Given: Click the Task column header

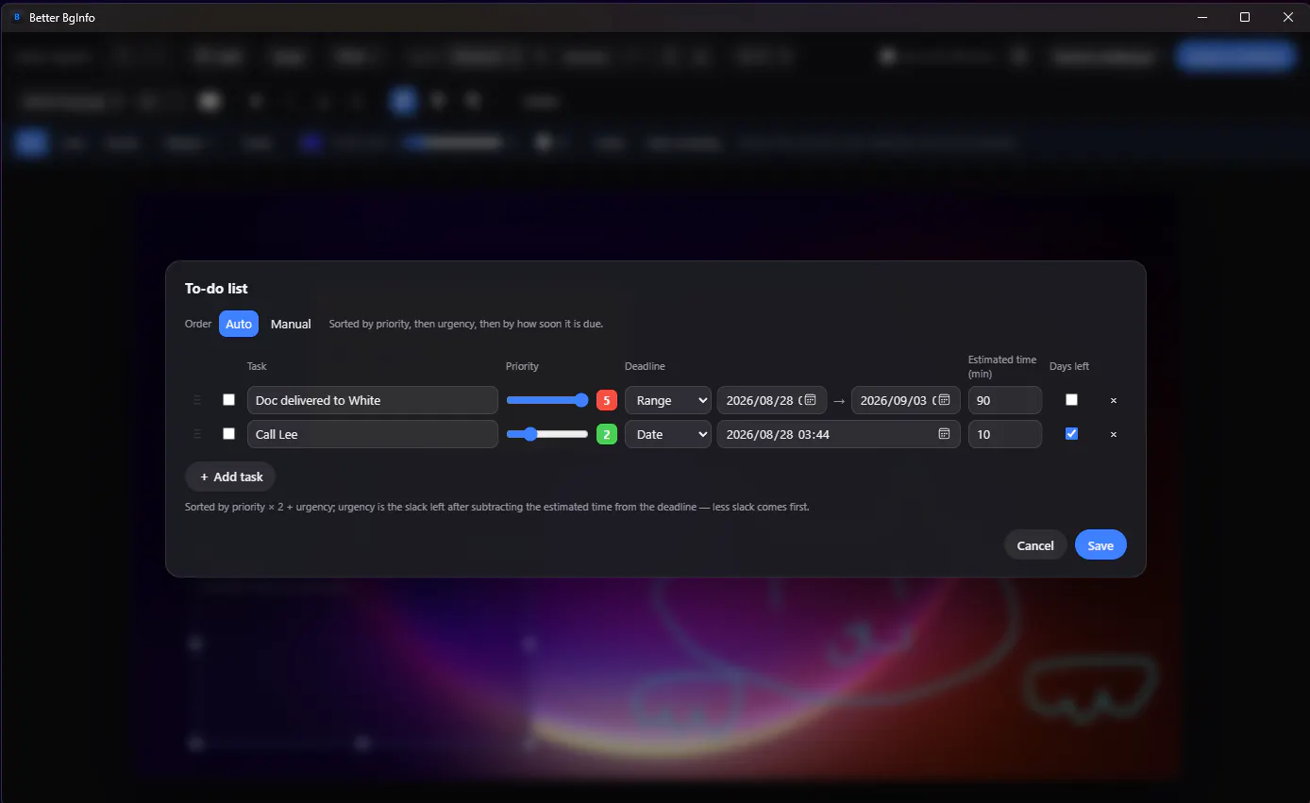Looking at the screenshot, I should (x=257, y=366).
